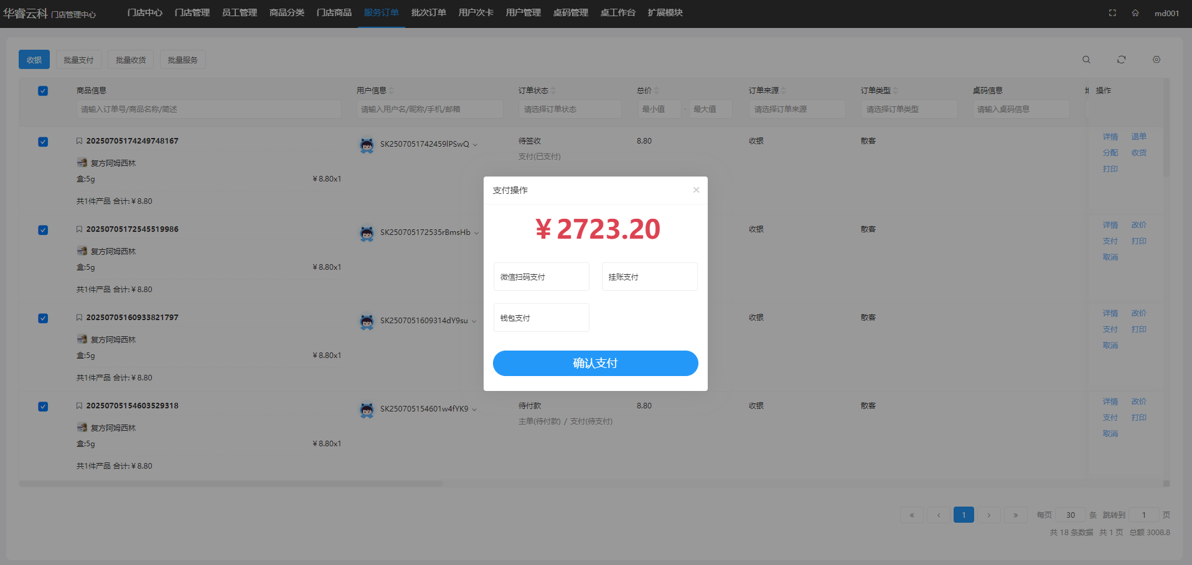Close the 支付操作 dialog with X
The image size is (1192, 565).
point(696,190)
